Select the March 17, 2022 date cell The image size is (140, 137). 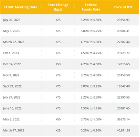14,130
